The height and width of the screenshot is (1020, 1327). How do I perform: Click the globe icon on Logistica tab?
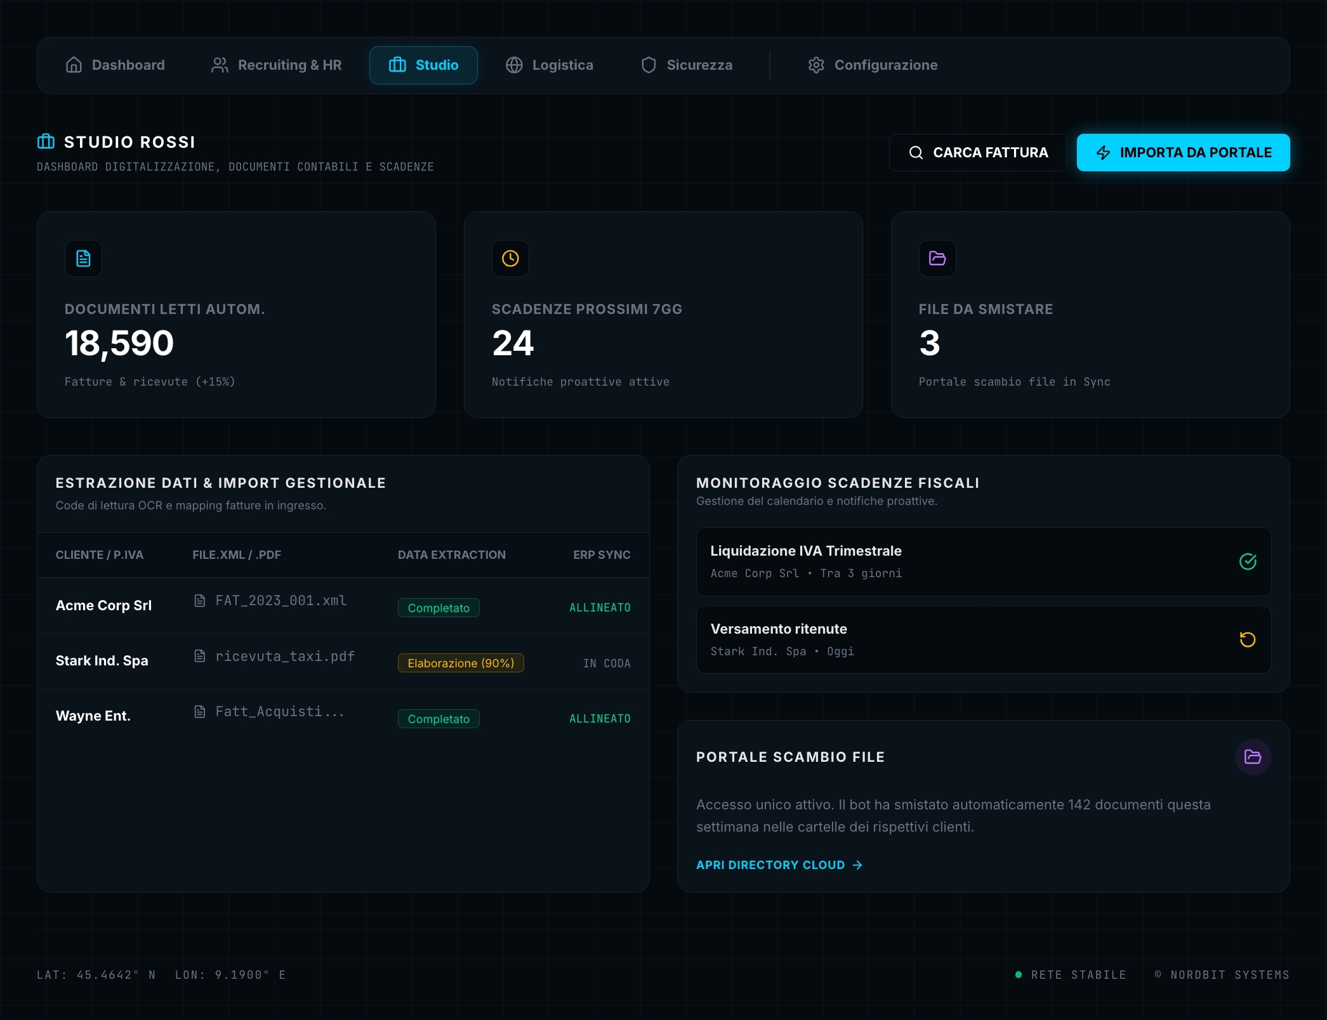(x=514, y=65)
